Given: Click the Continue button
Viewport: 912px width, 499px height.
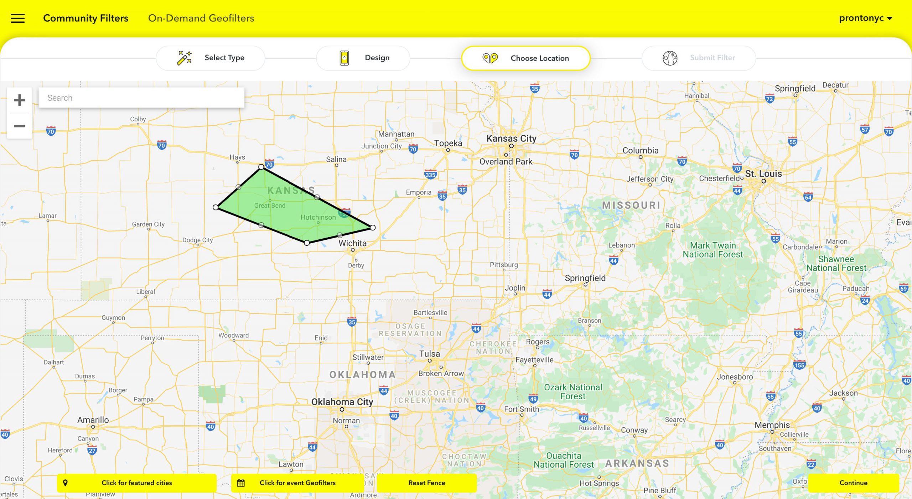Looking at the screenshot, I should [x=853, y=483].
